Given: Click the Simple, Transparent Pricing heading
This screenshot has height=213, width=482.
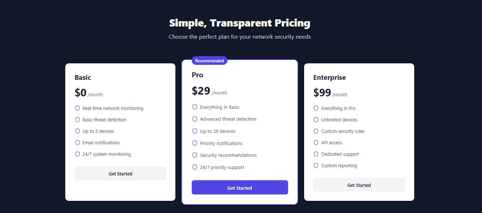Looking at the screenshot, I should 240,23.
